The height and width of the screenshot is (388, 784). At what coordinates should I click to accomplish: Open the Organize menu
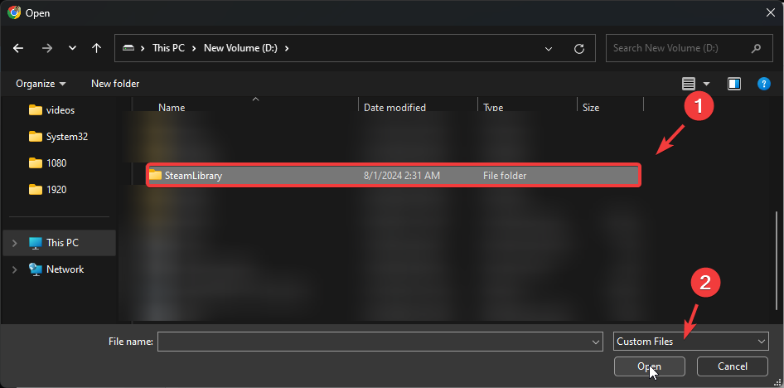click(41, 84)
